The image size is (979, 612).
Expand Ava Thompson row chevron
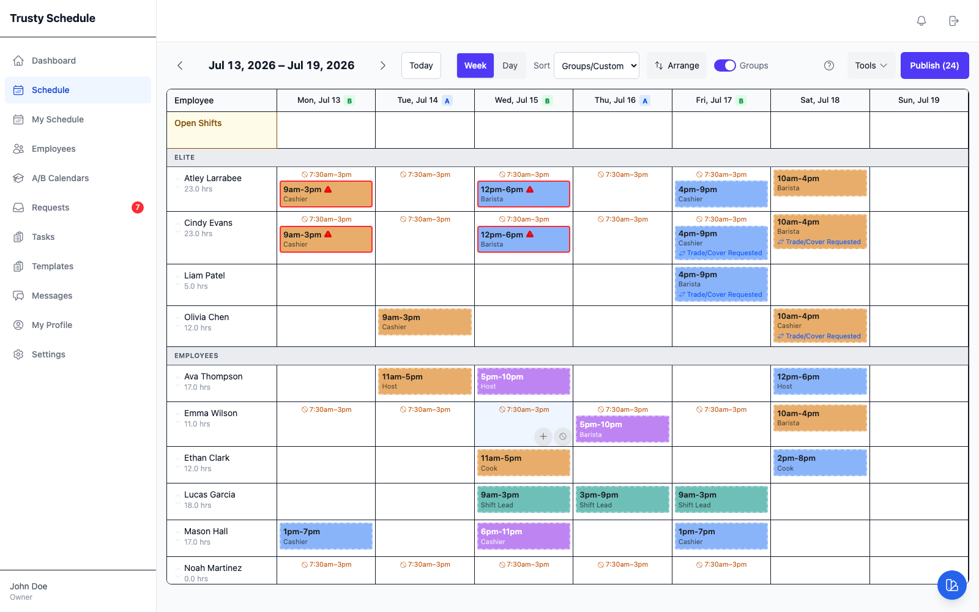click(x=178, y=381)
